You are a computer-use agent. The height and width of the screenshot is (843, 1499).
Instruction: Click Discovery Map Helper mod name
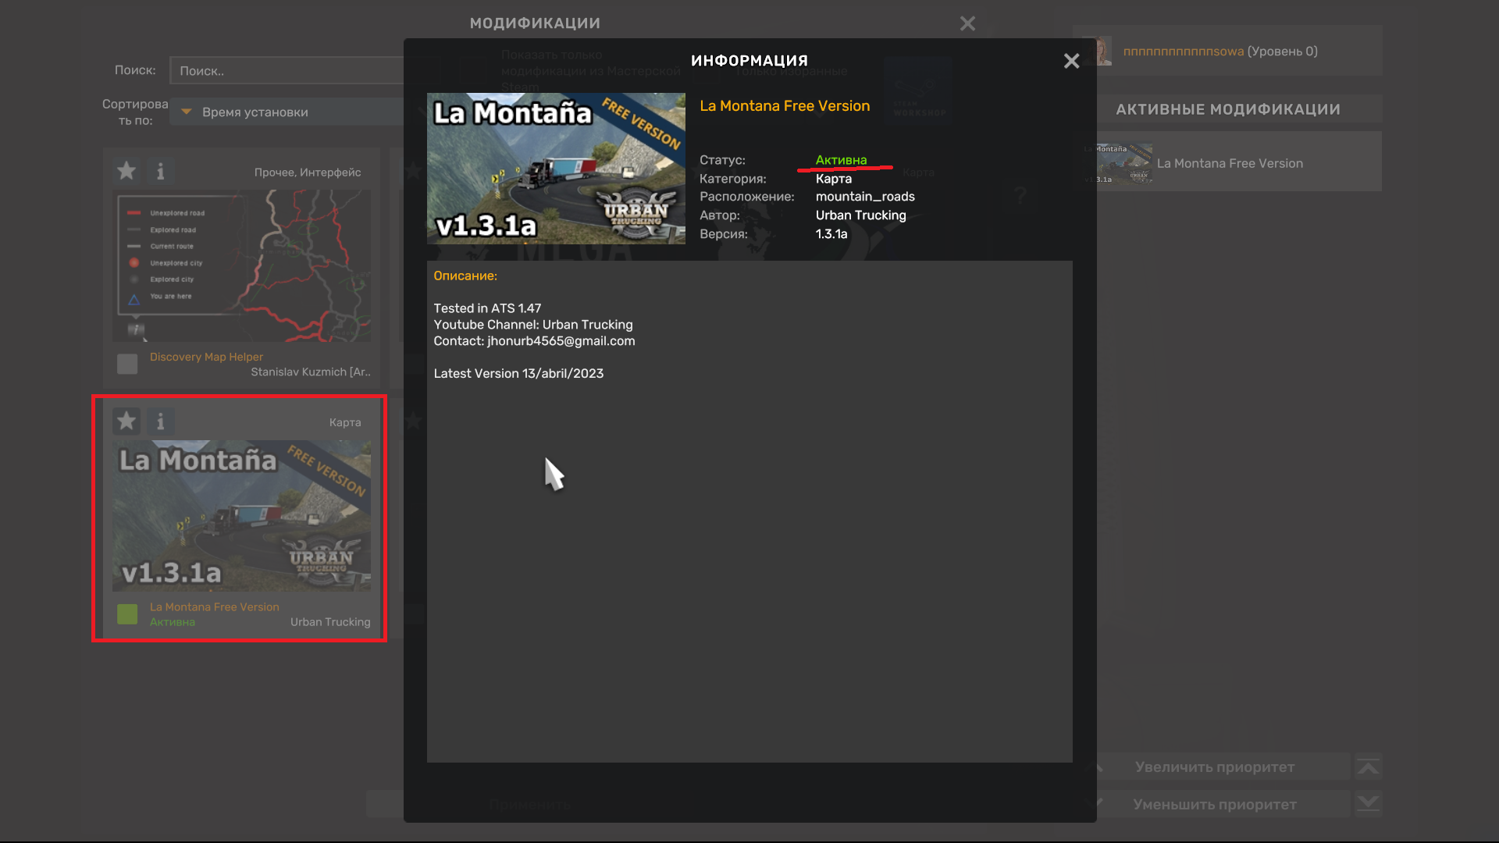coord(206,357)
